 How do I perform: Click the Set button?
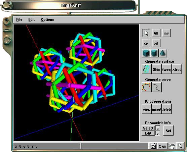coord(169,131)
